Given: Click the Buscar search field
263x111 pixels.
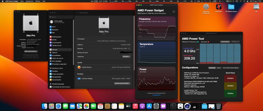Looking at the screenshot, I should pos(61,17).
